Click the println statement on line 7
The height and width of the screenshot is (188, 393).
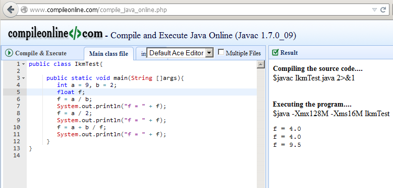[111, 106]
